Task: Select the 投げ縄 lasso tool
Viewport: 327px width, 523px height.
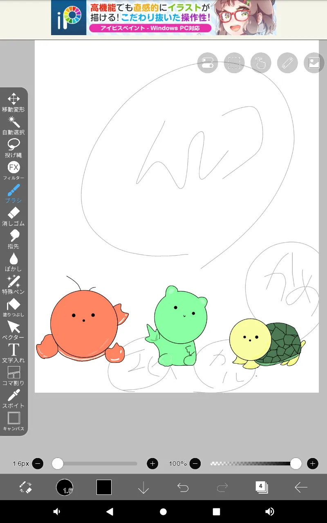Action: (13, 148)
